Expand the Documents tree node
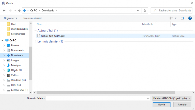The height and width of the screenshot is (110, 195). click(4, 50)
